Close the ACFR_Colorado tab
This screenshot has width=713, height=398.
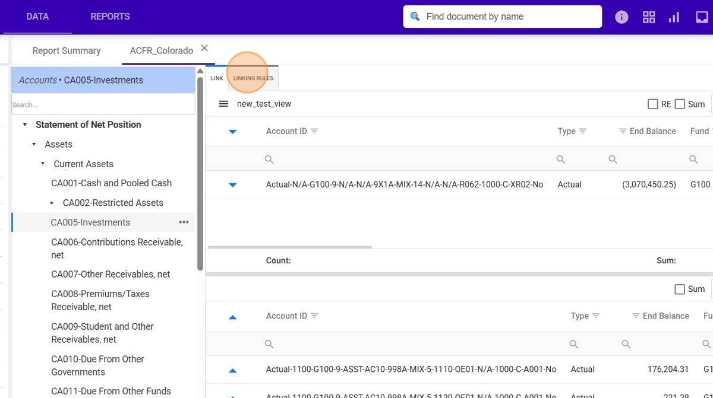pos(204,48)
